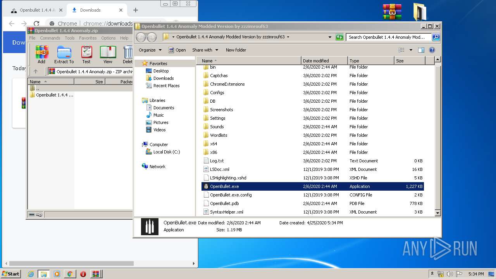Expand the view options dropdown arrow
This screenshot has width=496, height=279.
coord(411,50)
